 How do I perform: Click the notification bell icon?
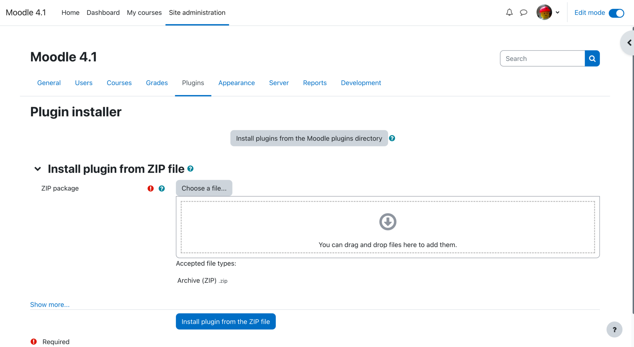pos(509,12)
